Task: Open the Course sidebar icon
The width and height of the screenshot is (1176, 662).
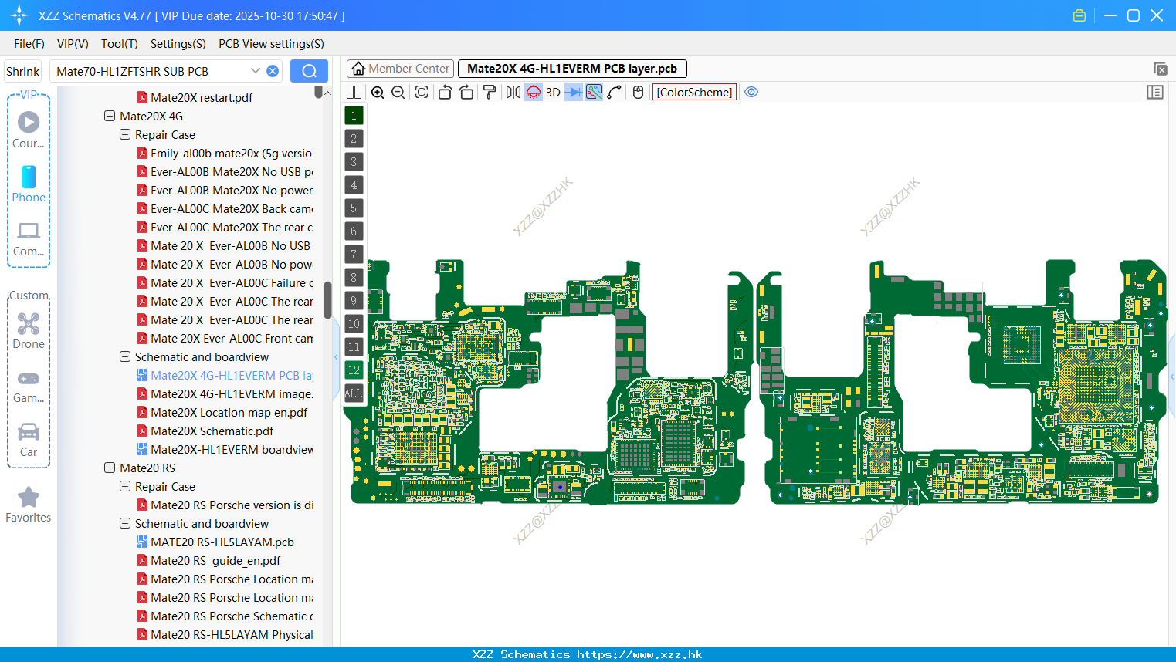Action: click(29, 130)
